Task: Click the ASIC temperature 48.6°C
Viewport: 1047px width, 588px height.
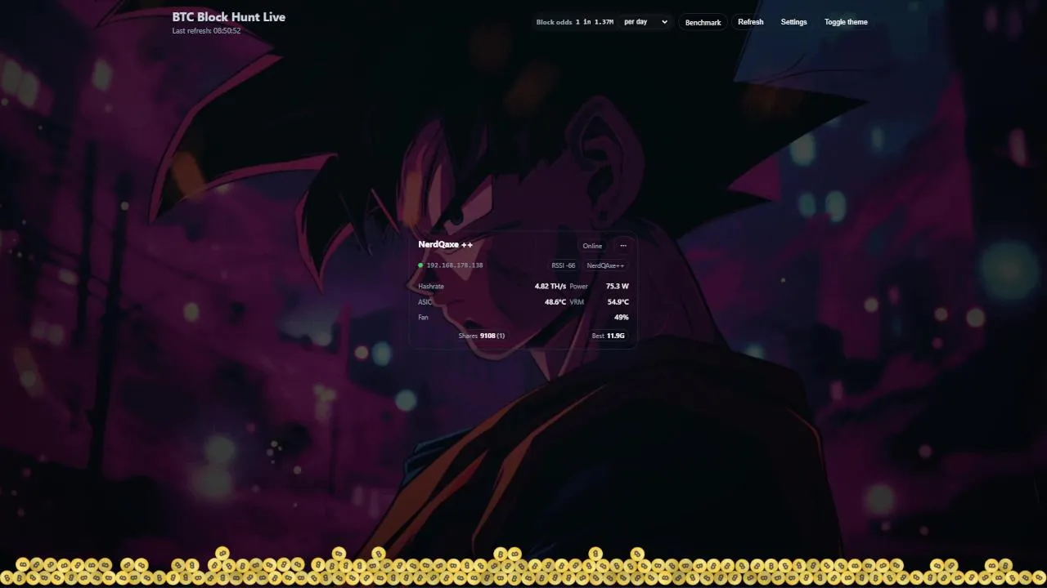Action: 555,302
